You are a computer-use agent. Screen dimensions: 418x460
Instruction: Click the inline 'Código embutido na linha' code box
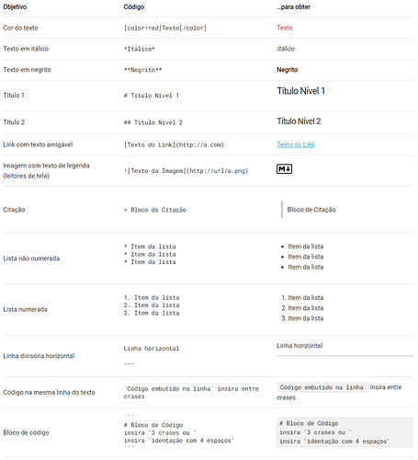tap(322, 387)
